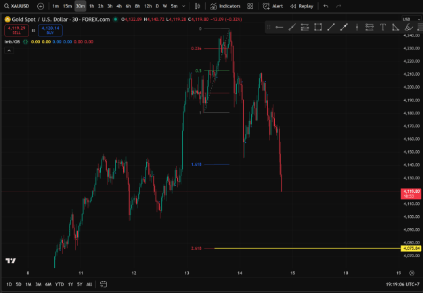The width and height of the screenshot is (423, 293).
Task: Click the add symbol plus icon
Action: tap(41, 6)
